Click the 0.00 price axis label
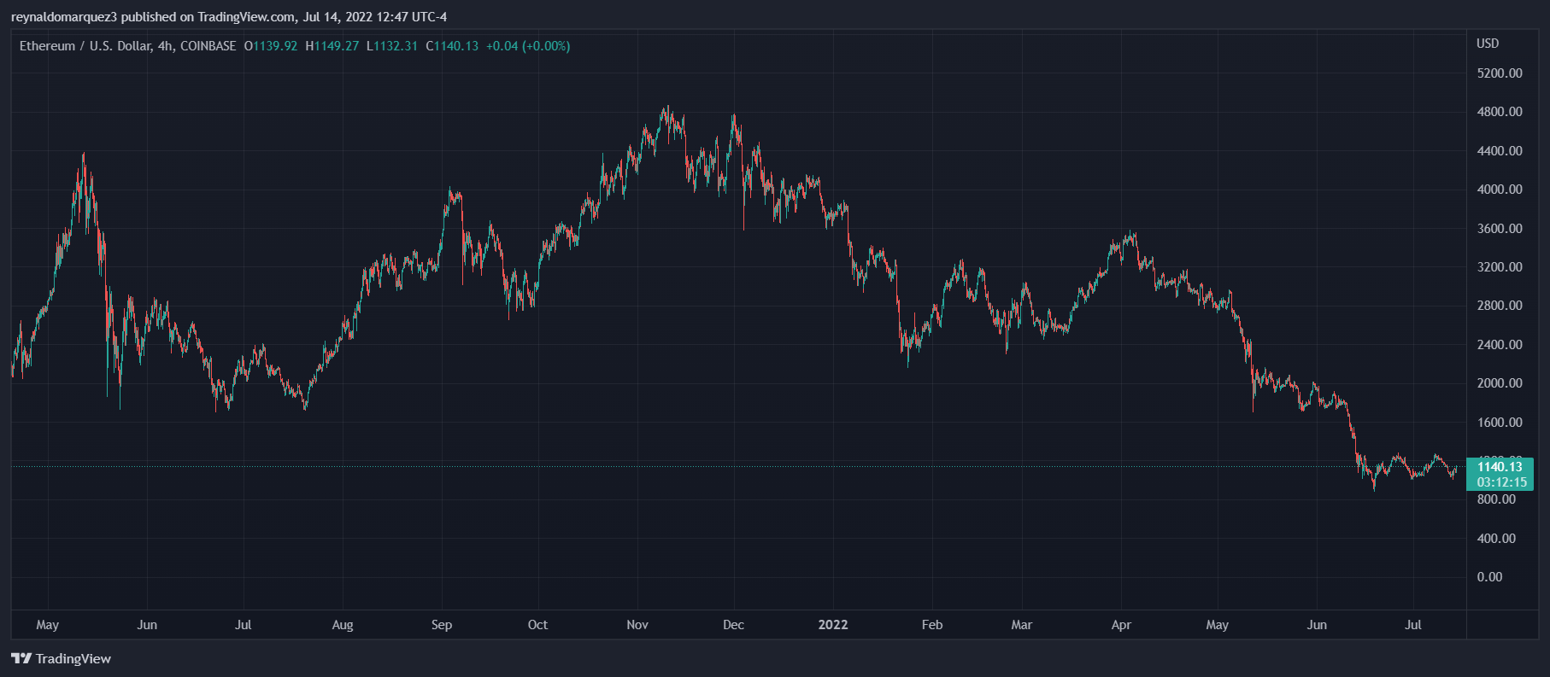Viewport: 1550px width, 677px height. pyautogui.click(x=1489, y=577)
